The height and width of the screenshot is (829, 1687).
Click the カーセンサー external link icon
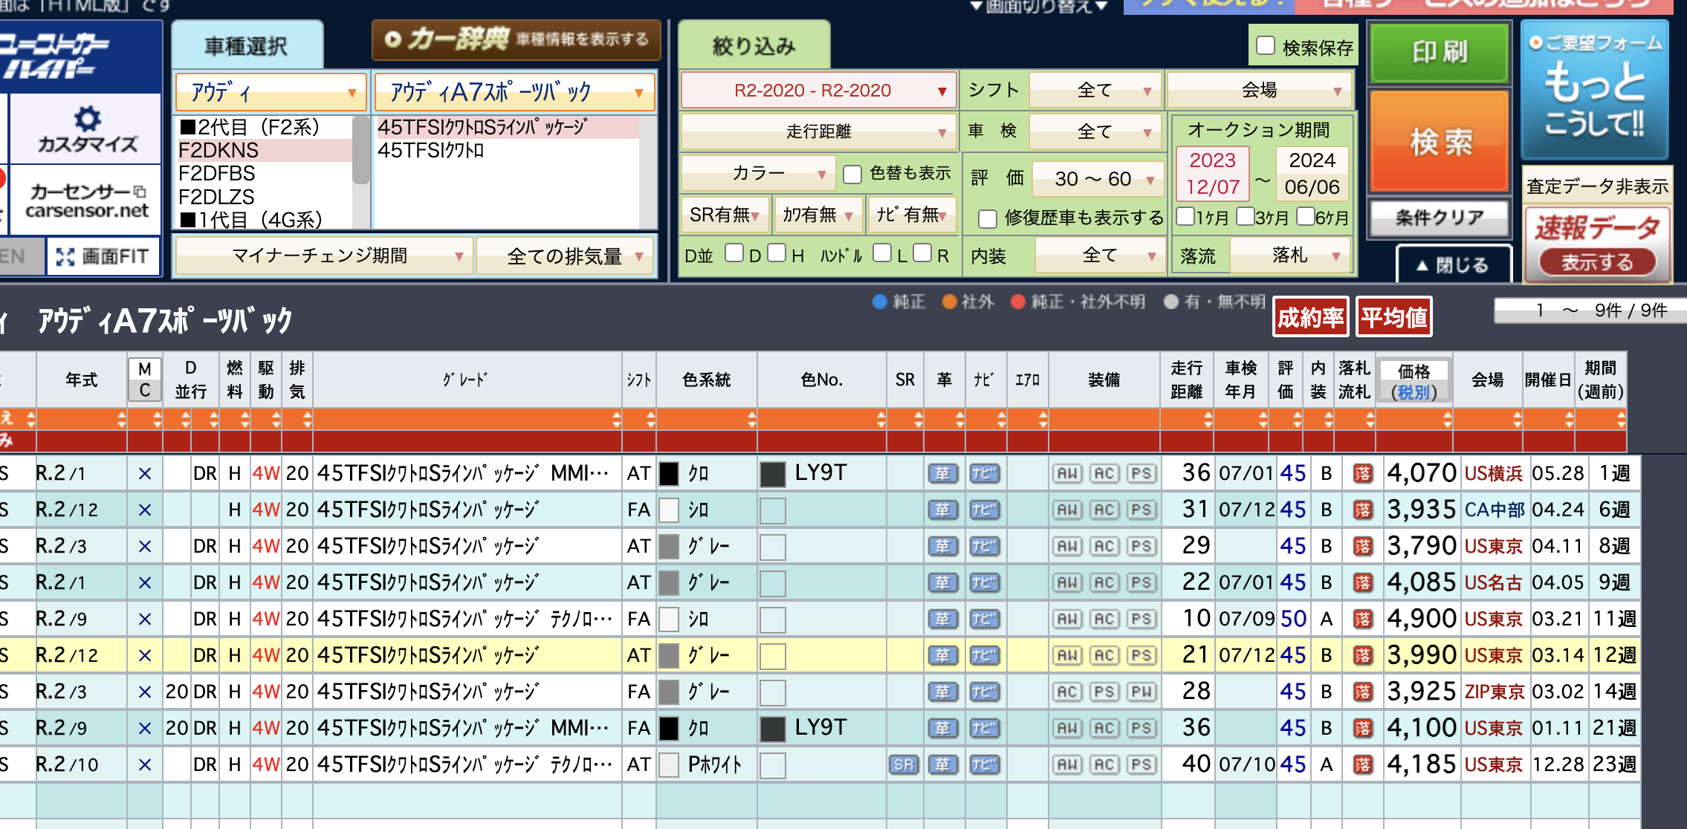[x=140, y=192]
